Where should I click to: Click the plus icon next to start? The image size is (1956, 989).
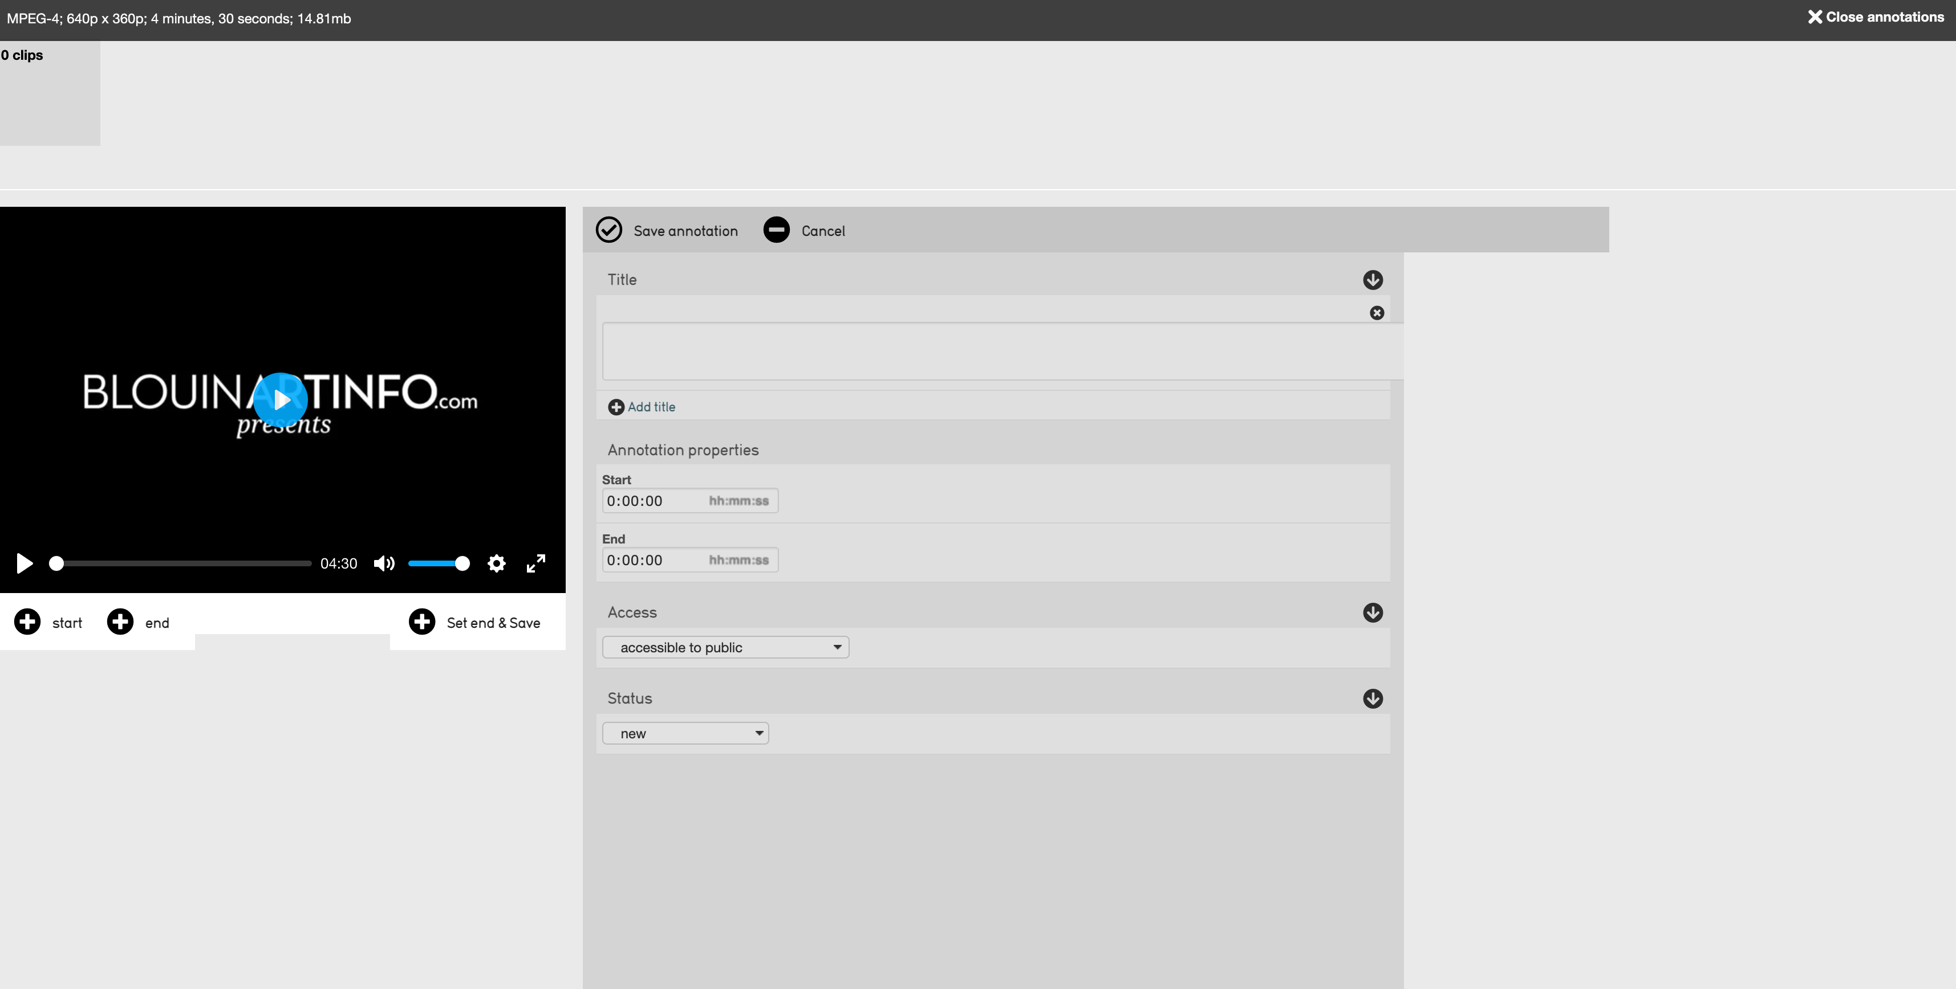coord(27,622)
